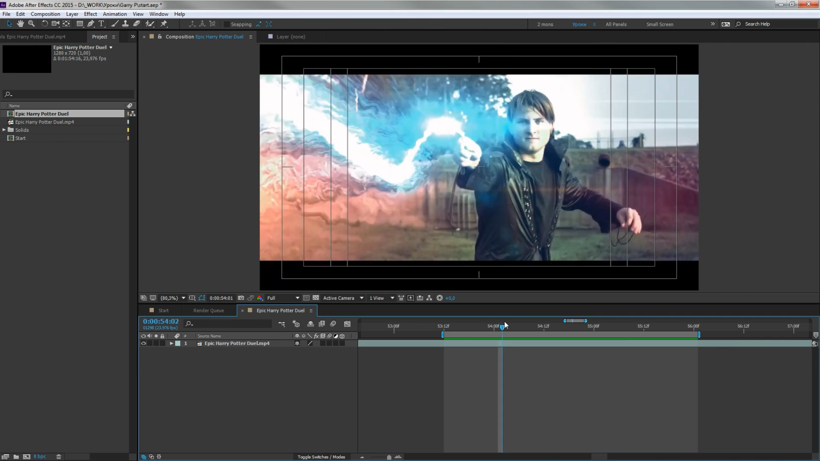
Task: Open the Composition Flowchart icon
Action: point(429,298)
